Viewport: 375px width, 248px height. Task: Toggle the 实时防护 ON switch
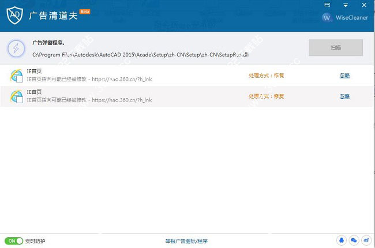coord(14,241)
